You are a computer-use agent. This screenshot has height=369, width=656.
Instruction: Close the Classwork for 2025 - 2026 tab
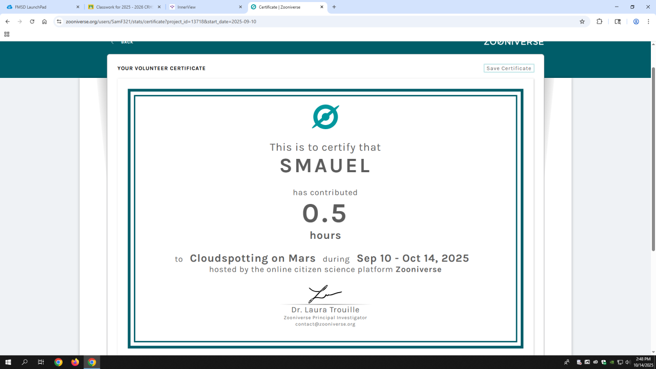pos(159,7)
